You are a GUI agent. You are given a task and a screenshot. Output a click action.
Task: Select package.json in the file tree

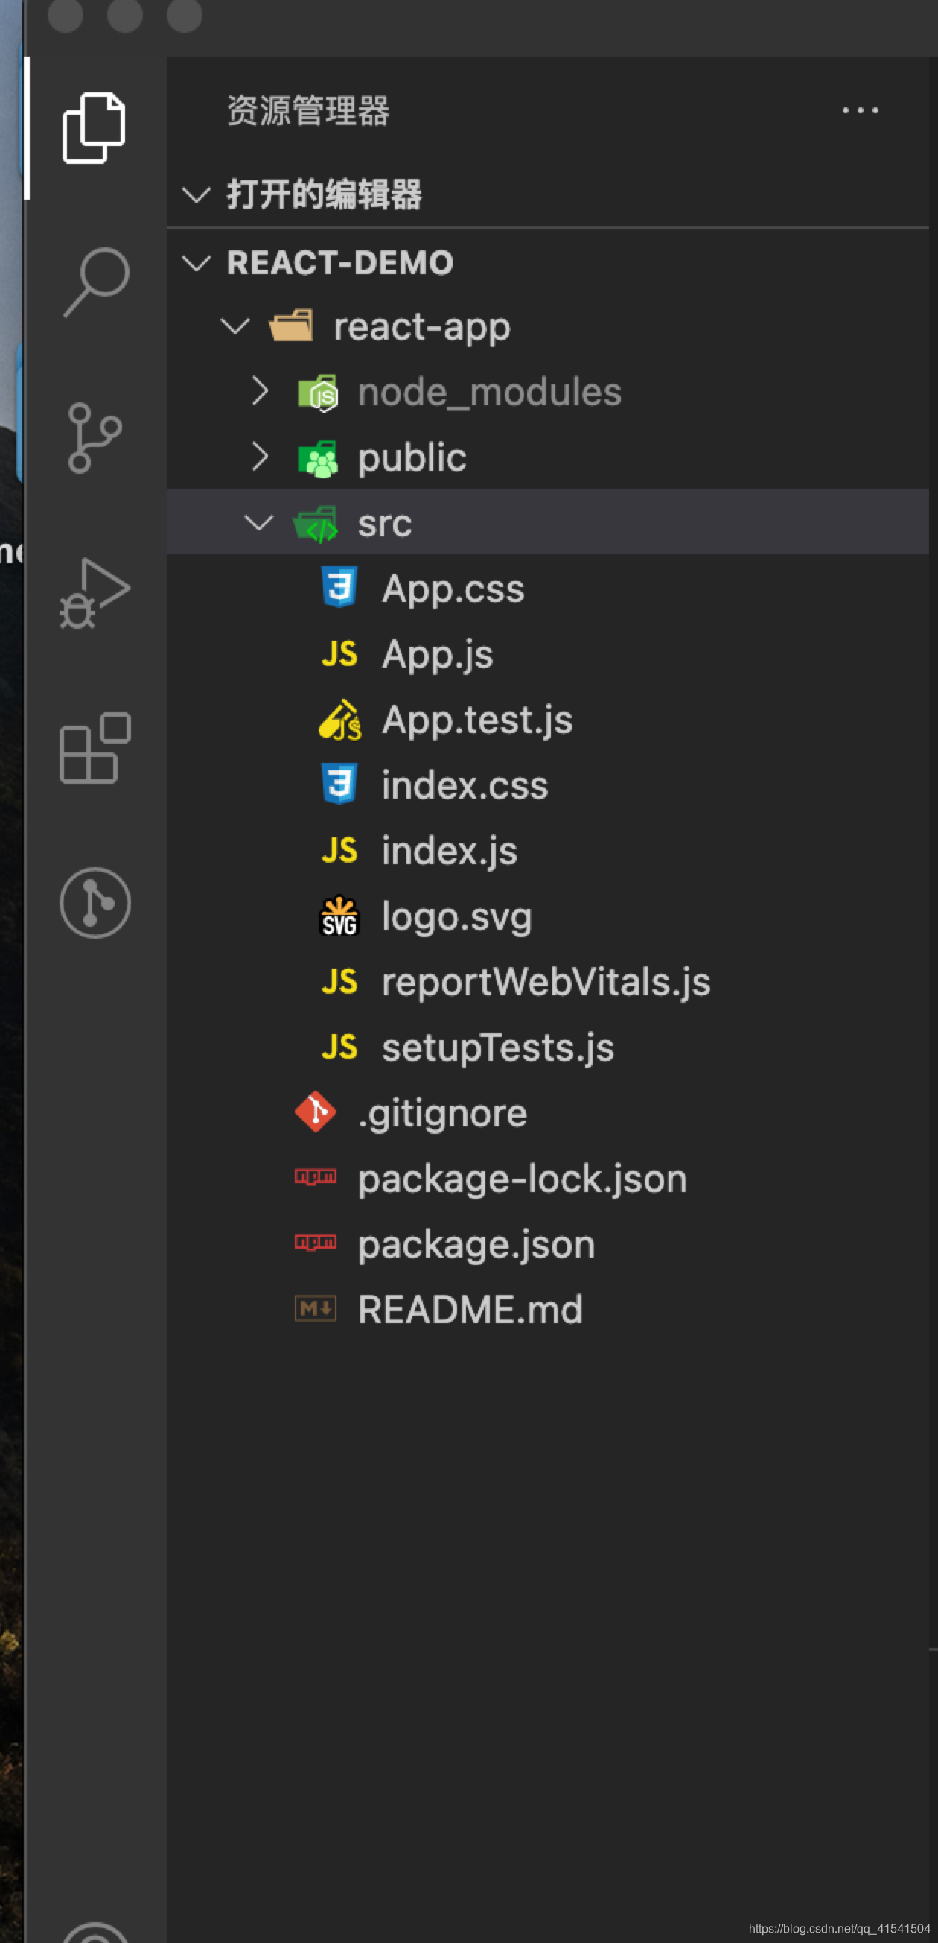point(476,1244)
